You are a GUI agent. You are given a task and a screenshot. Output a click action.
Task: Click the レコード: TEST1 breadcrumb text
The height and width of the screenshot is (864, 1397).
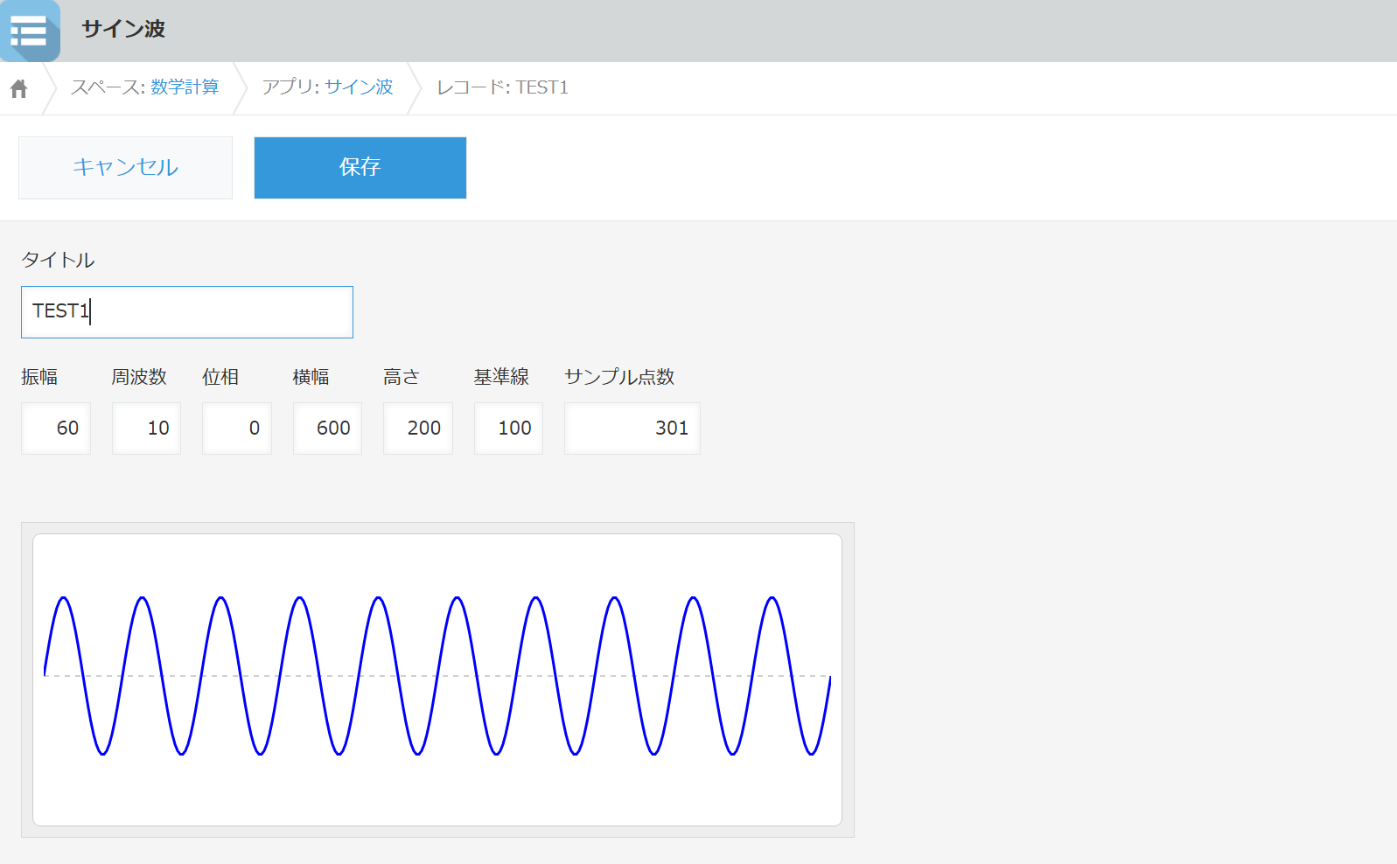(502, 87)
